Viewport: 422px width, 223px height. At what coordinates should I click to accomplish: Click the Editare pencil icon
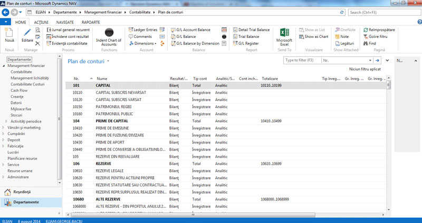coord(27,33)
